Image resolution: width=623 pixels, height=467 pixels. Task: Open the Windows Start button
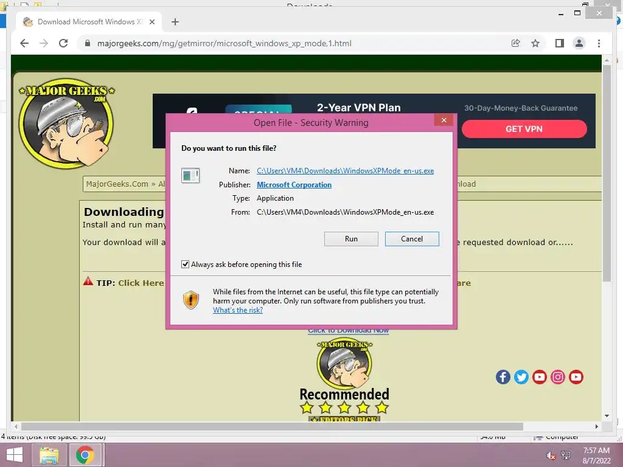point(15,455)
